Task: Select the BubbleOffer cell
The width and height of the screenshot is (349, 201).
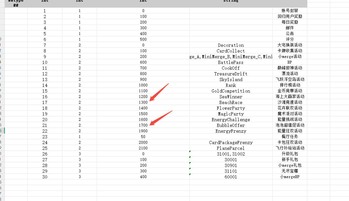Action: coord(231,125)
